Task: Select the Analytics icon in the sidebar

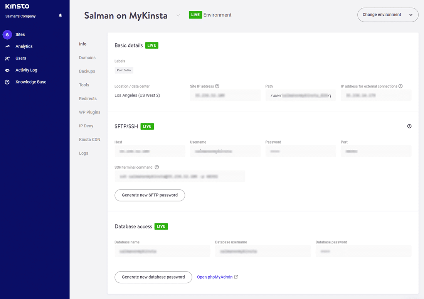Action: [x=8, y=46]
